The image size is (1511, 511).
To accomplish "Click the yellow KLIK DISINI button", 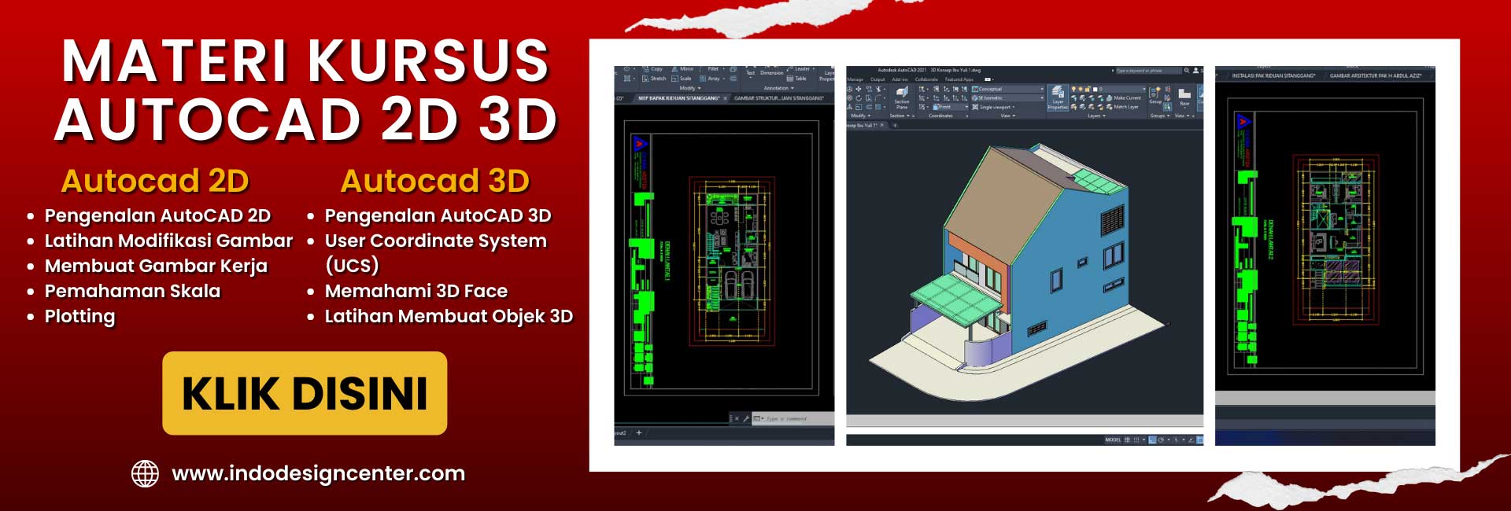I will pos(305,393).
